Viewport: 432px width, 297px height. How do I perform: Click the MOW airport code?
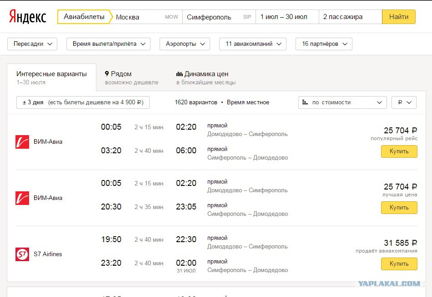[x=171, y=17]
